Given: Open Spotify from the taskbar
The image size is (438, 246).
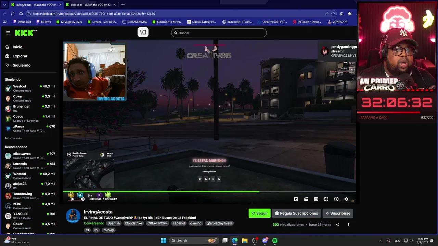Looking at the screenshot, I should point(275,241).
